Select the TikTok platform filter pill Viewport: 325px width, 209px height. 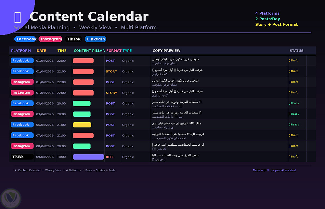click(x=73, y=39)
